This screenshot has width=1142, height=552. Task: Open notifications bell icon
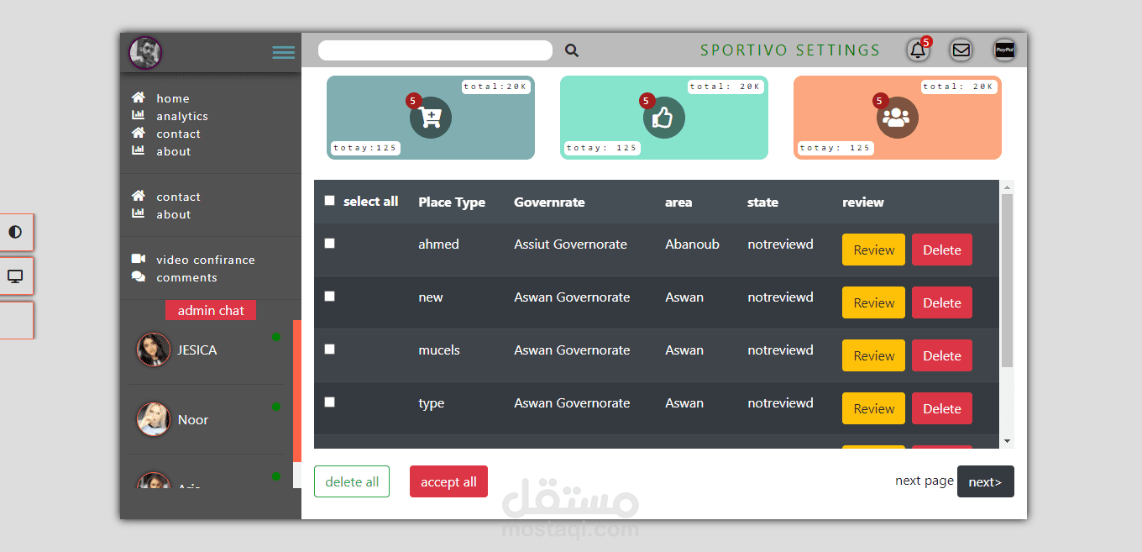[919, 50]
